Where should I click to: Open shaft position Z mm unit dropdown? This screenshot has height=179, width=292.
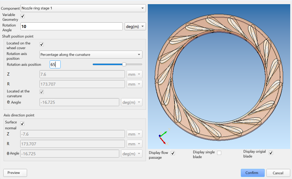click(x=134, y=74)
